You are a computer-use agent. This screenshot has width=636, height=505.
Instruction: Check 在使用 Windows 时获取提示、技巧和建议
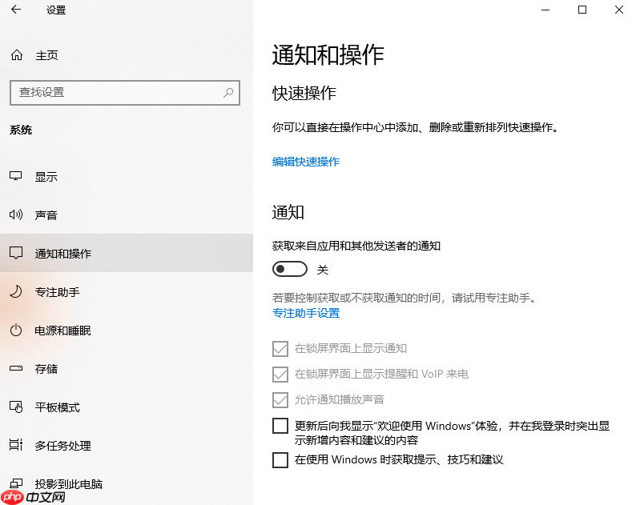tap(280, 460)
